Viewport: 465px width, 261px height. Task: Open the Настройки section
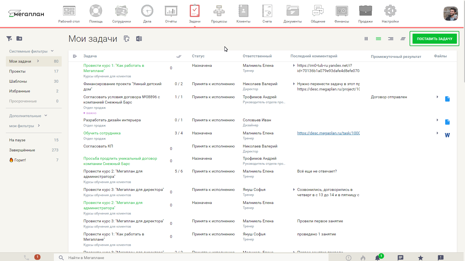(x=390, y=14)
